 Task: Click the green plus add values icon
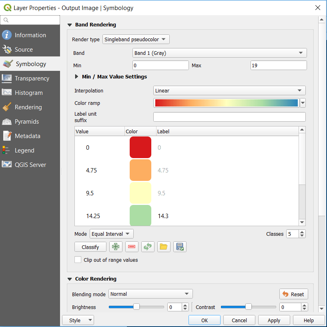116,247
